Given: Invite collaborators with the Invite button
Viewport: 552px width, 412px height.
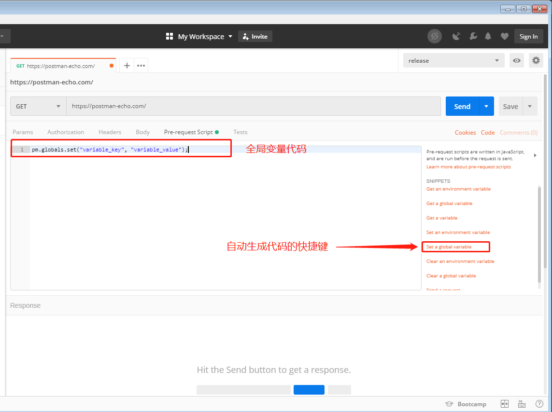Looking at the screenshot, I should [x=255, y=36].
